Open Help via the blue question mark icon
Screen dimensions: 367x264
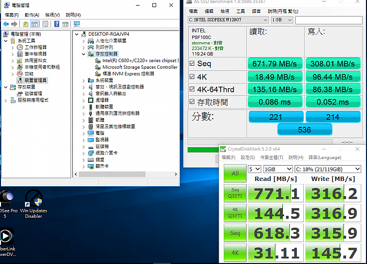click(x=57, y=24)
